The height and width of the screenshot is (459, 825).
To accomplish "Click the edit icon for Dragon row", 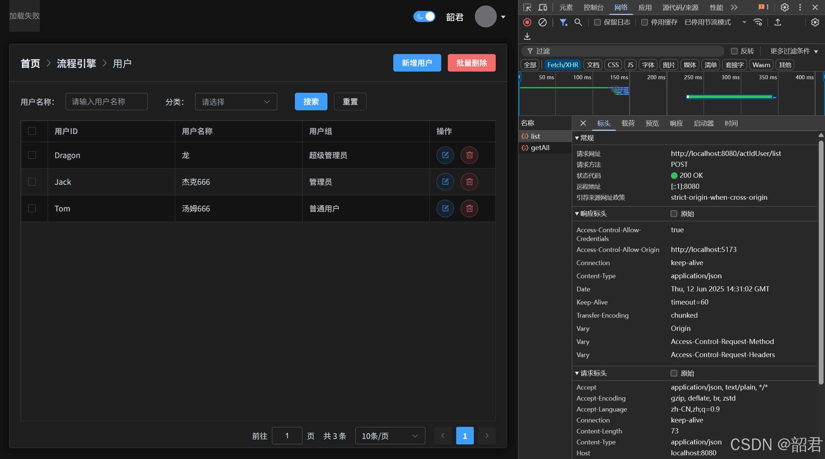I will coord(445,155).
